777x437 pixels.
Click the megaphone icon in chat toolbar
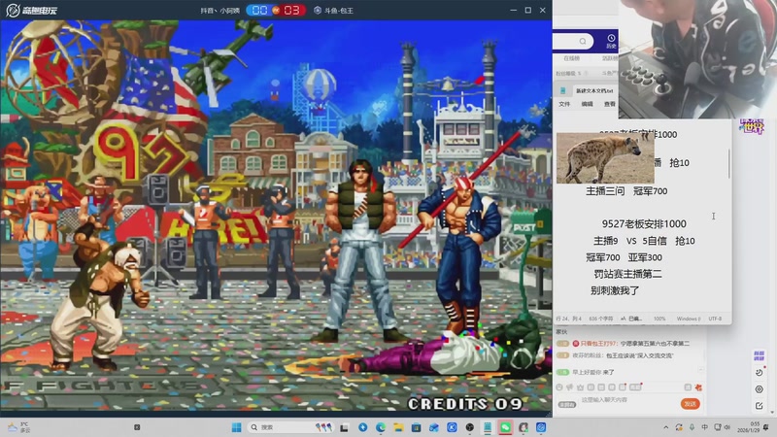tap(569, 387)
